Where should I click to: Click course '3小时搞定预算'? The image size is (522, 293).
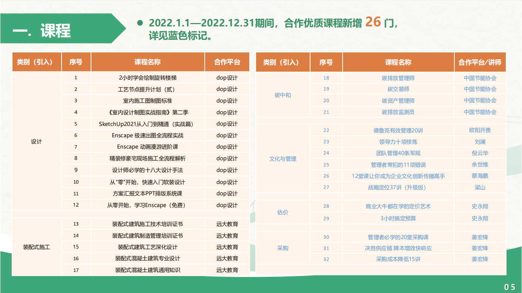398,218
